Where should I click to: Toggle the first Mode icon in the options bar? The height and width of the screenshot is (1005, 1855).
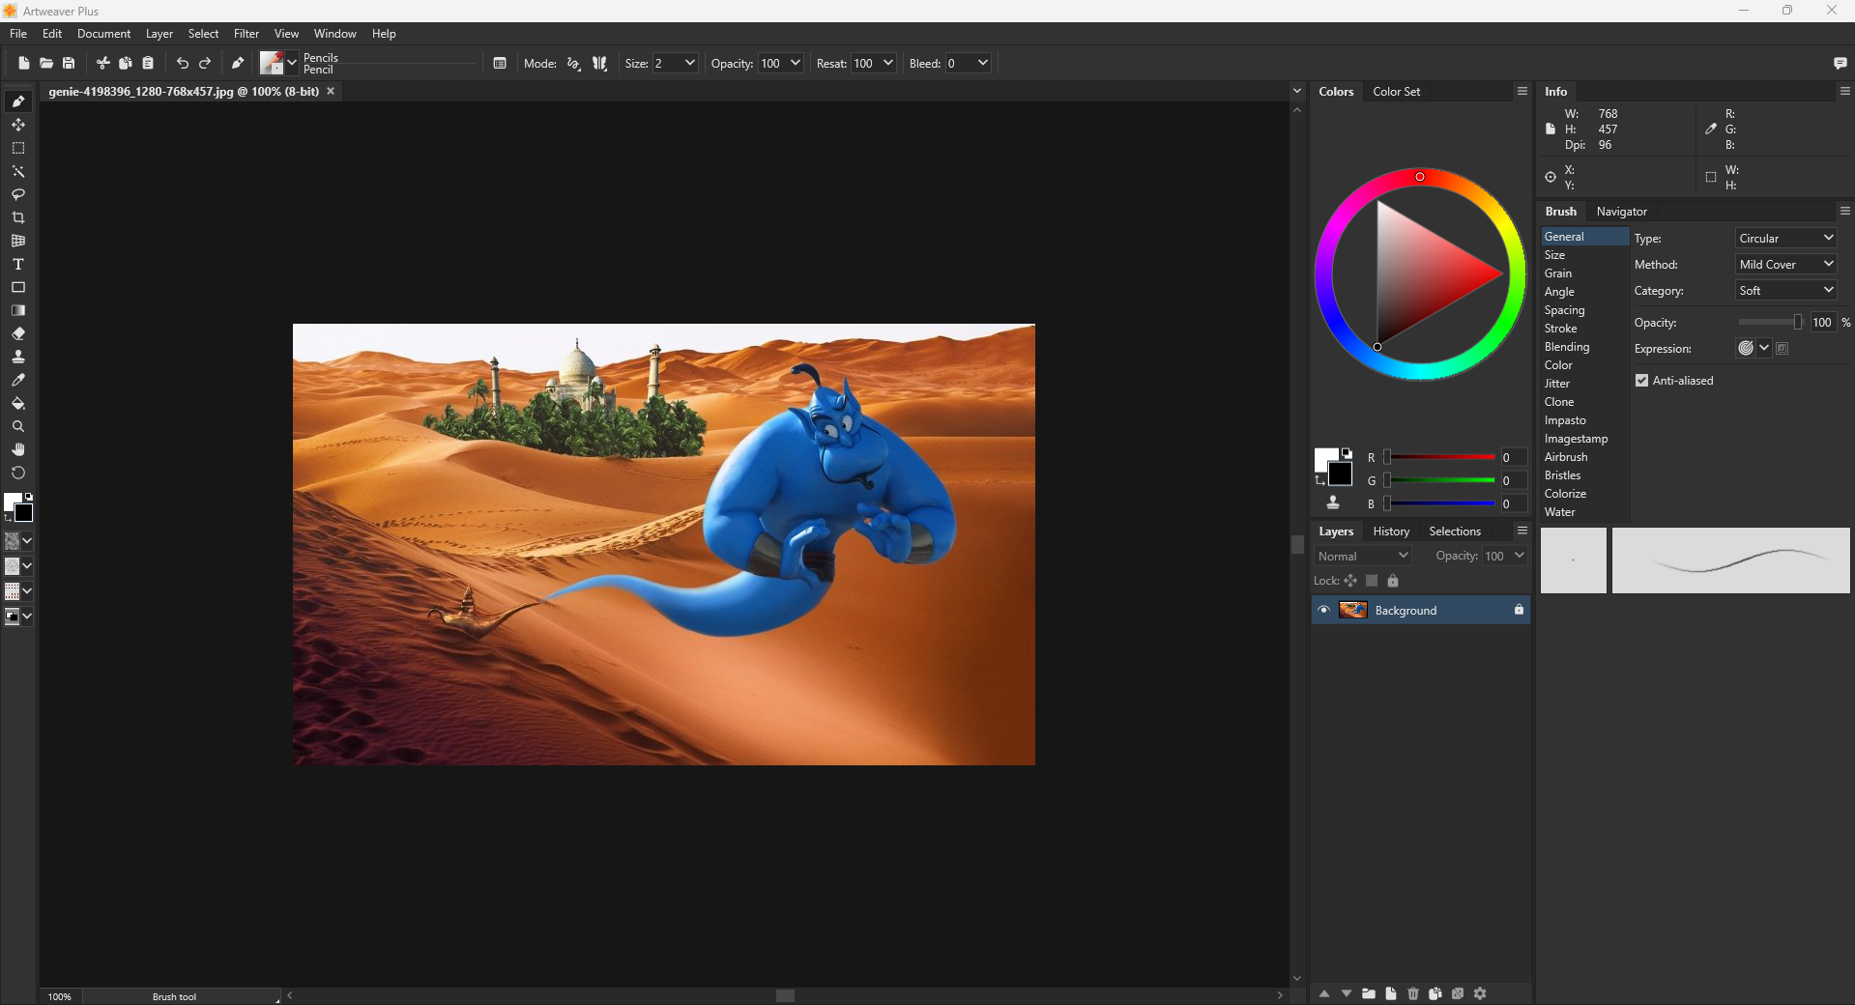pos(574,63)
